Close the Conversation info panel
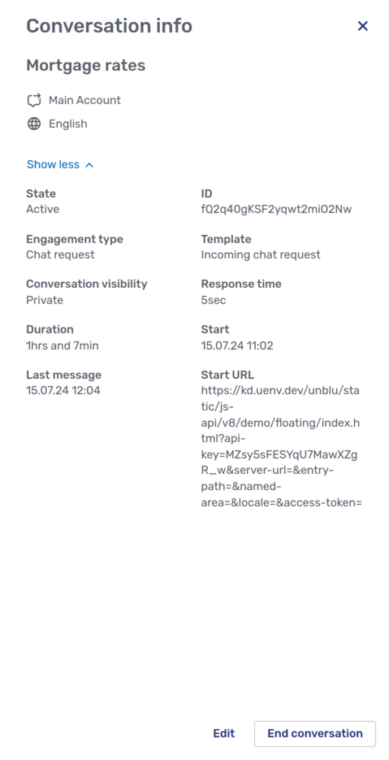Screen dimensions: 389x760 click(x=362, y=26)
